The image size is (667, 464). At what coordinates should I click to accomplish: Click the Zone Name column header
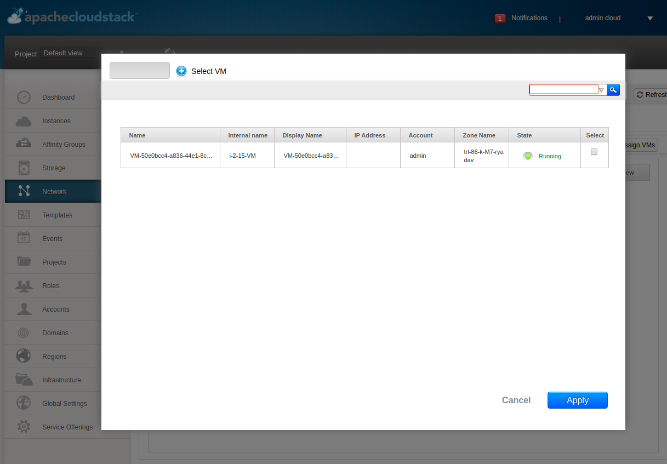click(x=482, y=135)
